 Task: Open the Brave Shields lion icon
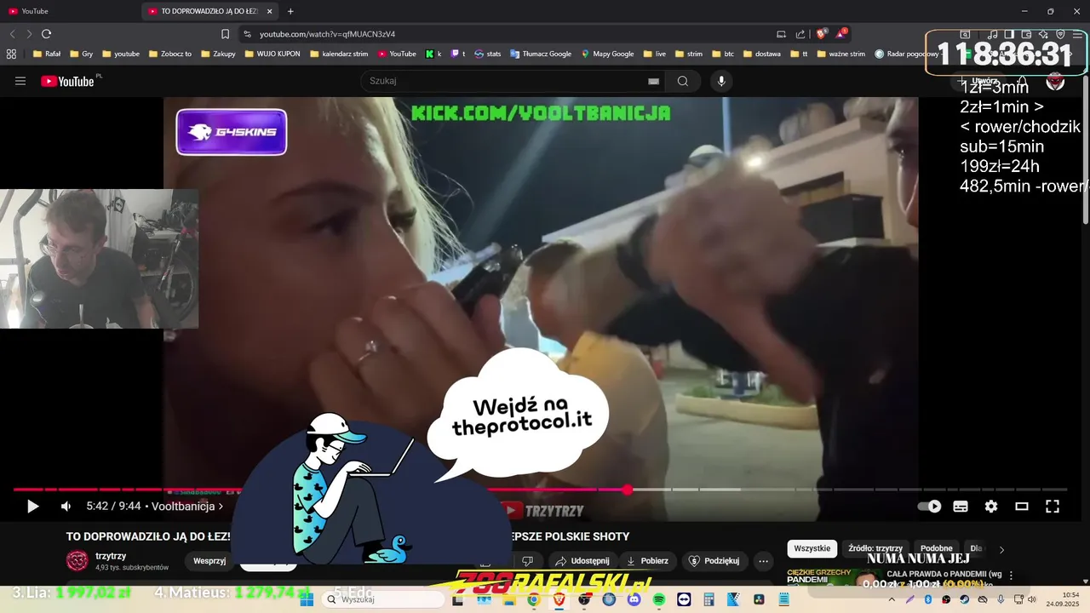click(821, 34)
